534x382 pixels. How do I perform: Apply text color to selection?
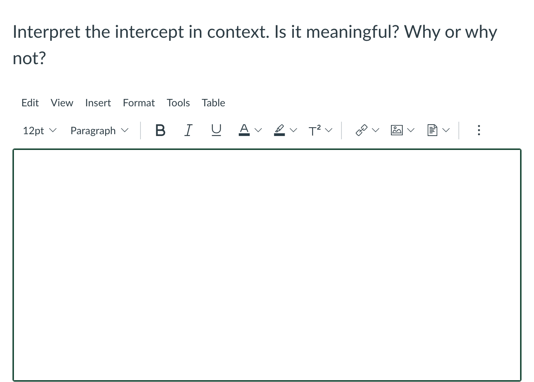click(244, 130)
